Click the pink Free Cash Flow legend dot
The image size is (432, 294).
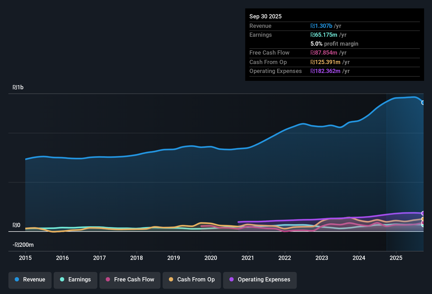[x=108, y=280]
